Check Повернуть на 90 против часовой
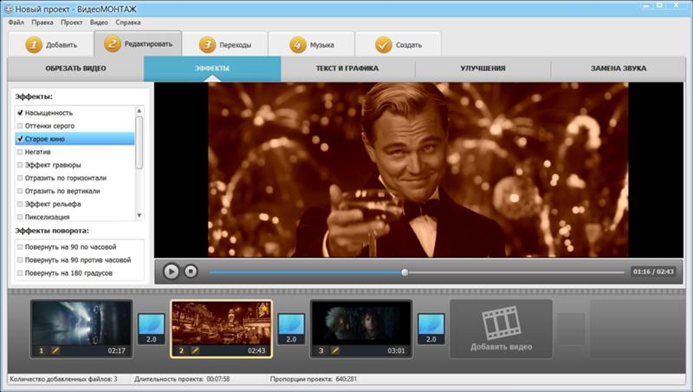The height and width of the screenshot is (392, 693). click(20, 260)
